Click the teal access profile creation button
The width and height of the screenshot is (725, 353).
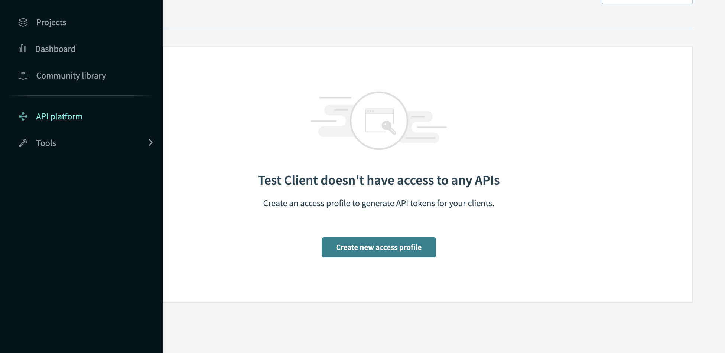coord(378,247)
